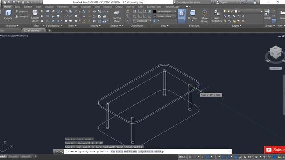The image size is (285, 160).
Task: Switch to the Start file tab
Action: pos(3,31)
